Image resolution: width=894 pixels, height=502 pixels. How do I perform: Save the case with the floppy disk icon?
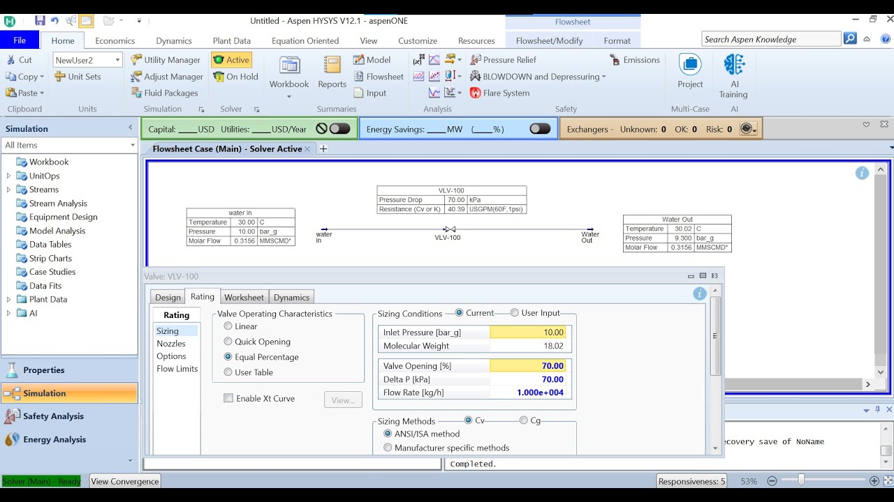[40, 21]
